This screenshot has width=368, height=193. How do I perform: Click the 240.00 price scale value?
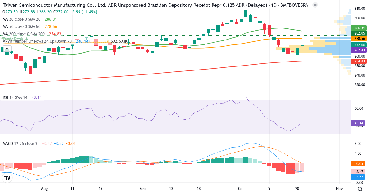[x=359, y=75]
